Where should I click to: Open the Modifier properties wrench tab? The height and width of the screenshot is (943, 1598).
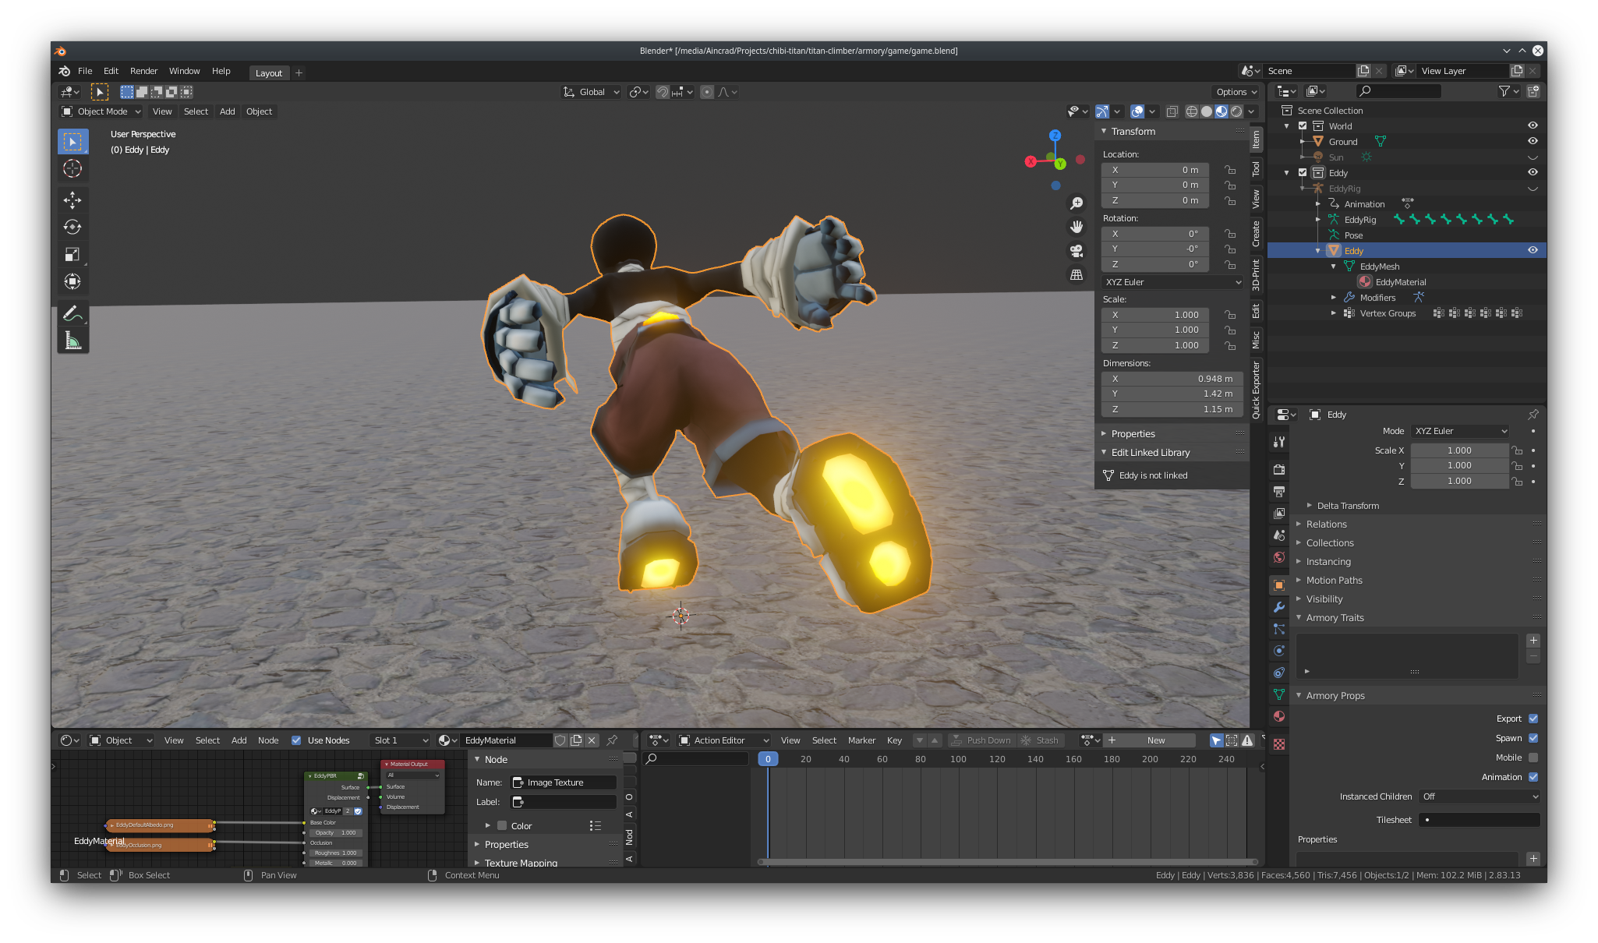click(x=1278, y=607)
